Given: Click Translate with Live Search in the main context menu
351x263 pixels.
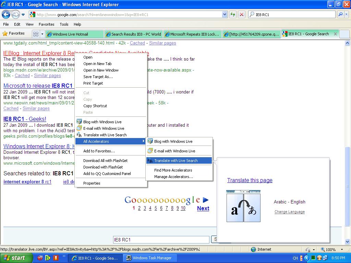Looking at the screenshot, I should [x=111, y=135].
